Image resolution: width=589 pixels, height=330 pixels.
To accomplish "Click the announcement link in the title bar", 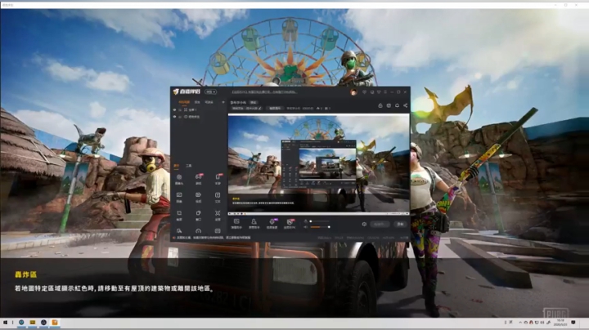I will [x=264, y=91].
